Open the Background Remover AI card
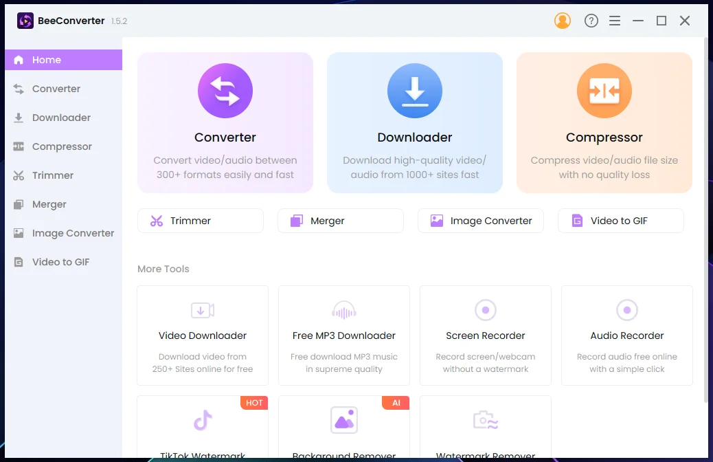The width and height of the screenshot is (713, 462). coord(344,427)
